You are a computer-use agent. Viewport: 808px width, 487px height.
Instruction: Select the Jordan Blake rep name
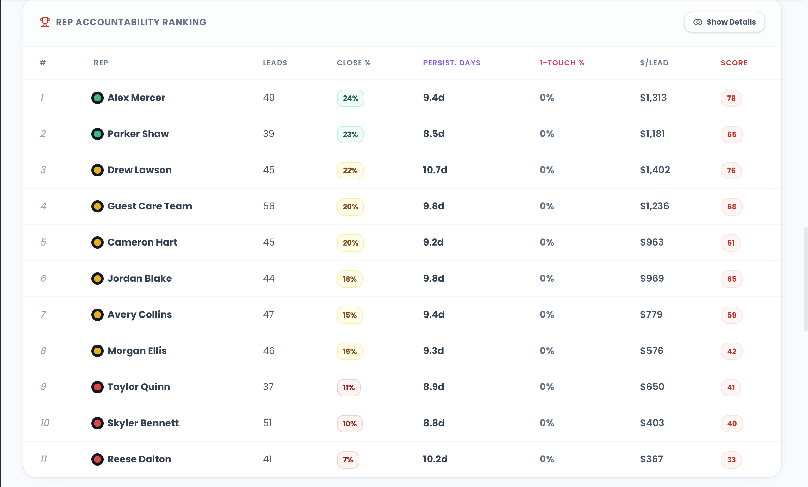(139, 279)
